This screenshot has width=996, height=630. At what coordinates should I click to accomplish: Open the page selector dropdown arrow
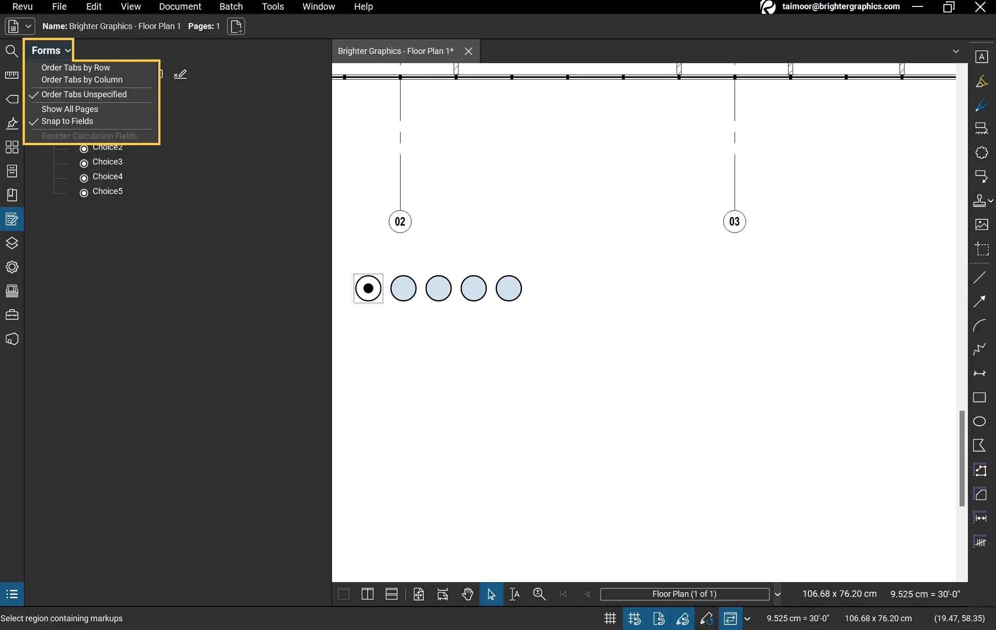tap(777, 594)
